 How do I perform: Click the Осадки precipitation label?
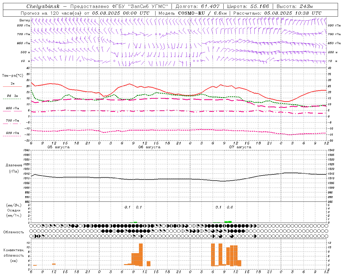[14, 210]
